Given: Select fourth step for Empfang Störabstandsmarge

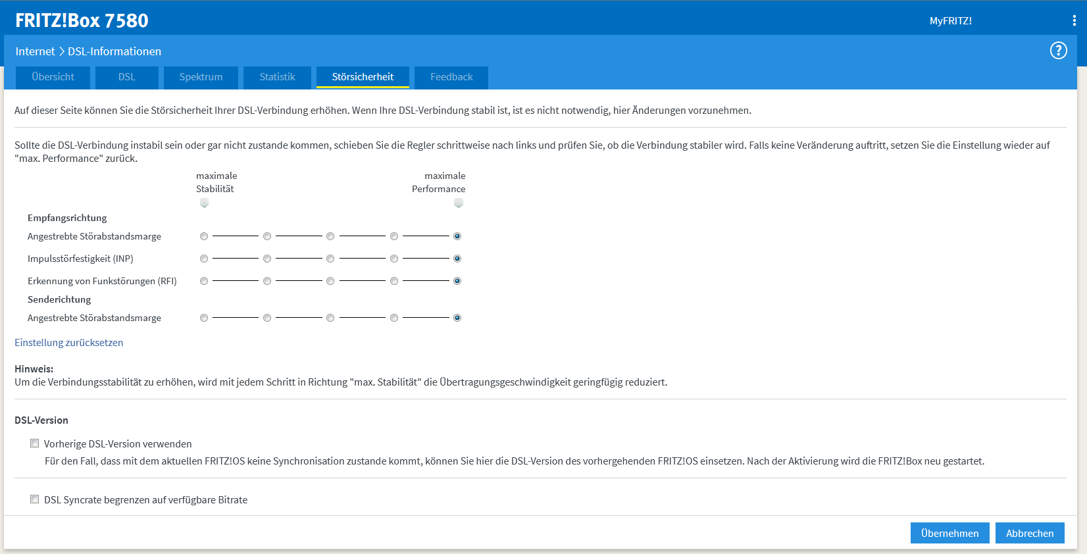Looking at the screenshot, I should pos(394,236).
